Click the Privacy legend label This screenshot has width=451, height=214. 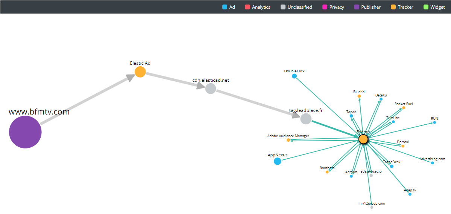click(x=337, y=7)
